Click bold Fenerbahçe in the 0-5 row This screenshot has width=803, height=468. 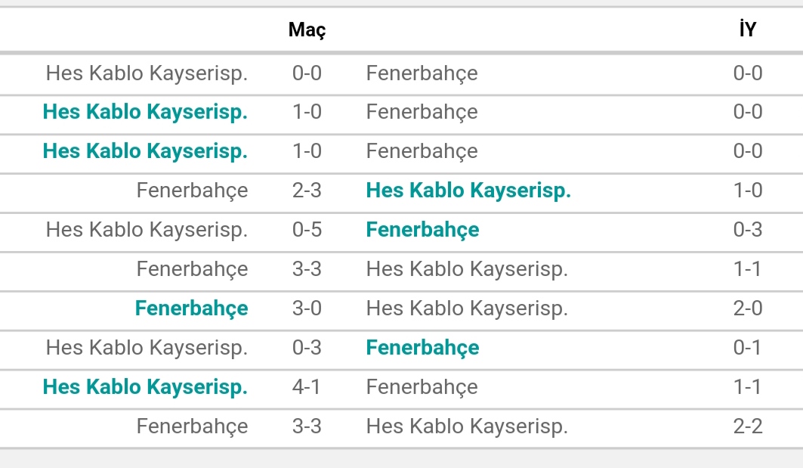click(x=422, y=230)
